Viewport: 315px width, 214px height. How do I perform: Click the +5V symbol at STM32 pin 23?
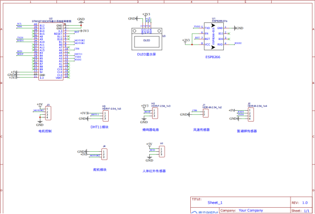click(14, 72)
